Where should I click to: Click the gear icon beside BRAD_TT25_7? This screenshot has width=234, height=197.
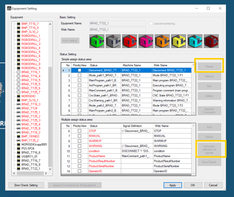pos(19,92)
